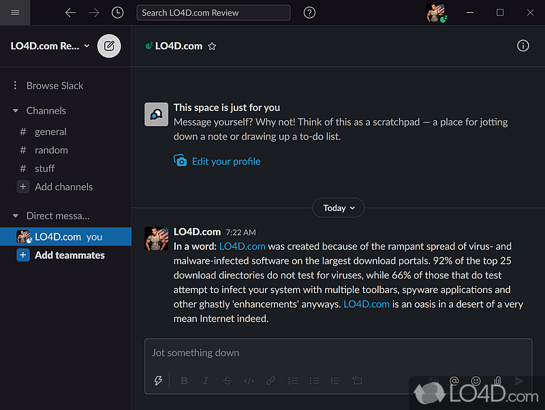Open the #general channel

pos(50,132)
